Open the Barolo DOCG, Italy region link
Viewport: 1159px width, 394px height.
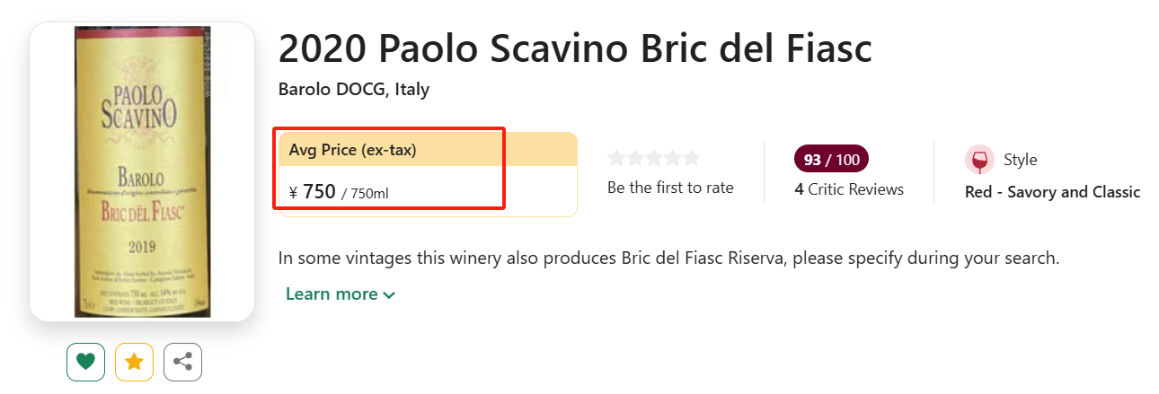click(354, 90)
